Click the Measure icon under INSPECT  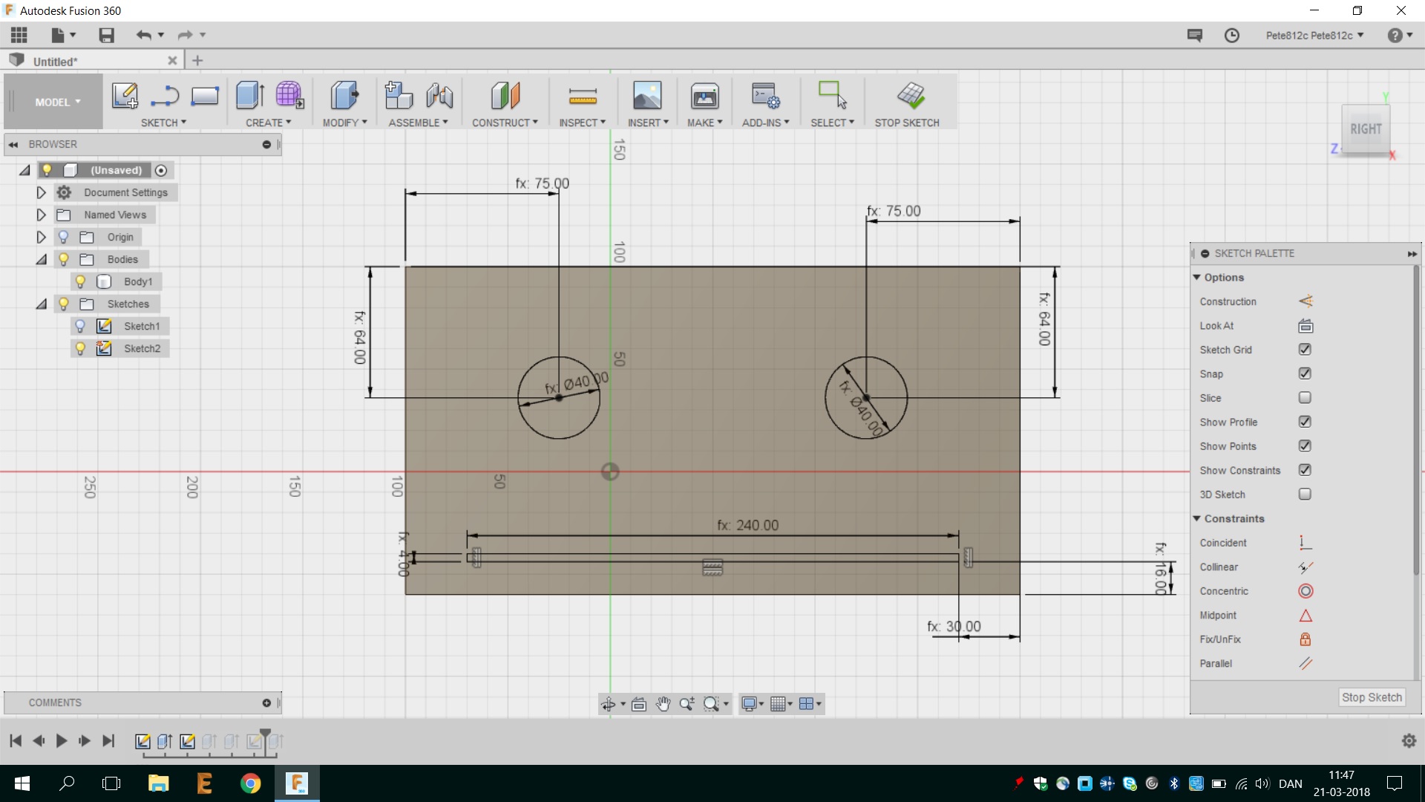(583, 96)
